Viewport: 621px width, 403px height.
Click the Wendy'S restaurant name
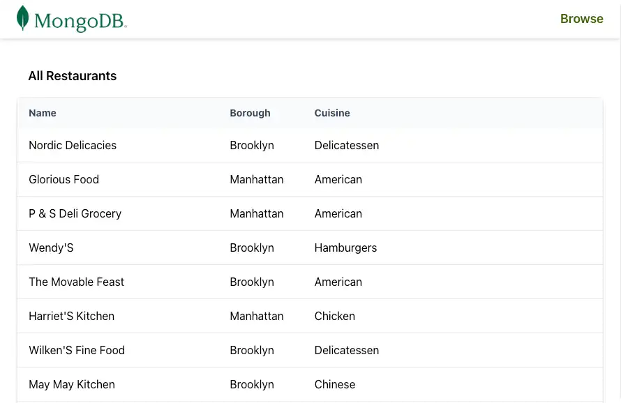click(x=51, y=248)
